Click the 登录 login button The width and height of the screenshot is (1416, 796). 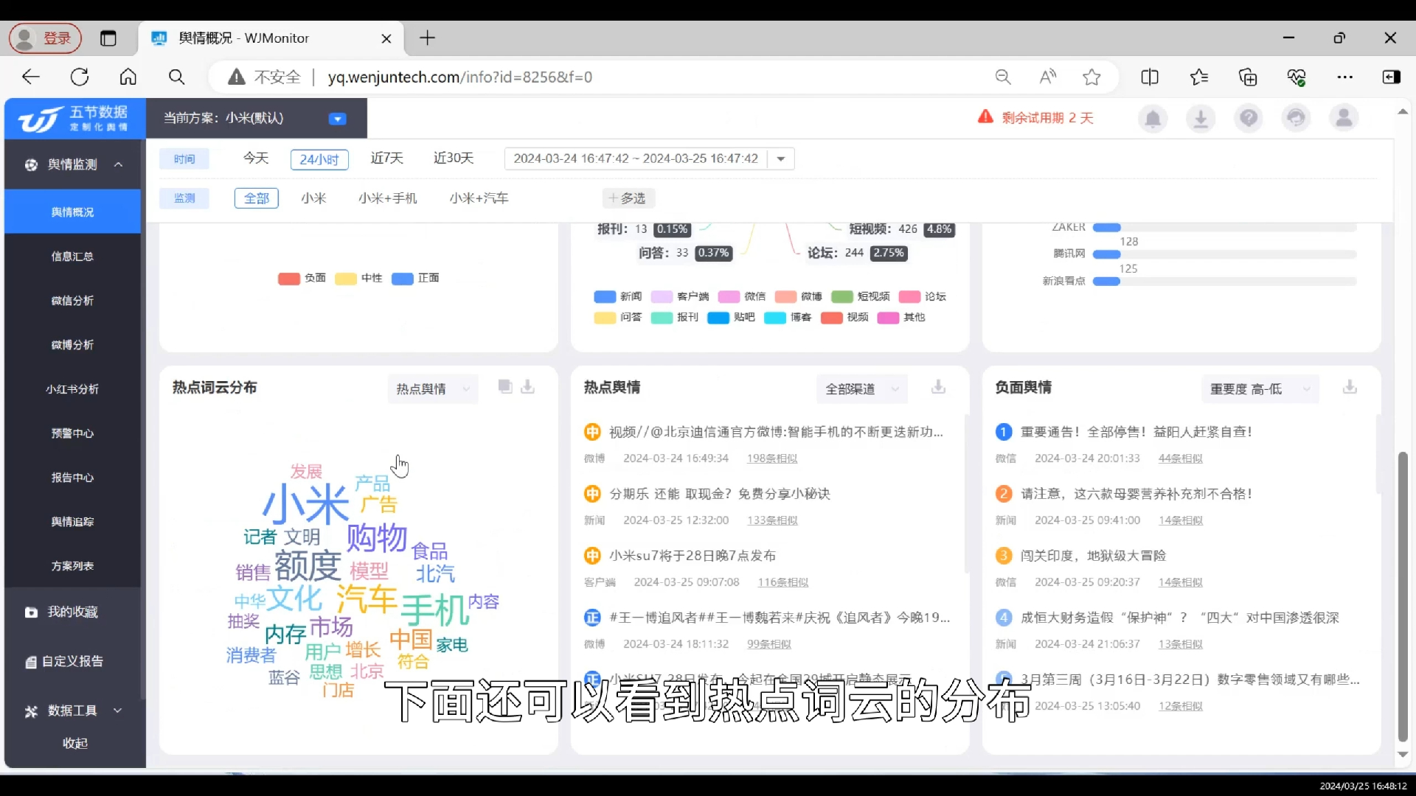[x=45, y=38]
